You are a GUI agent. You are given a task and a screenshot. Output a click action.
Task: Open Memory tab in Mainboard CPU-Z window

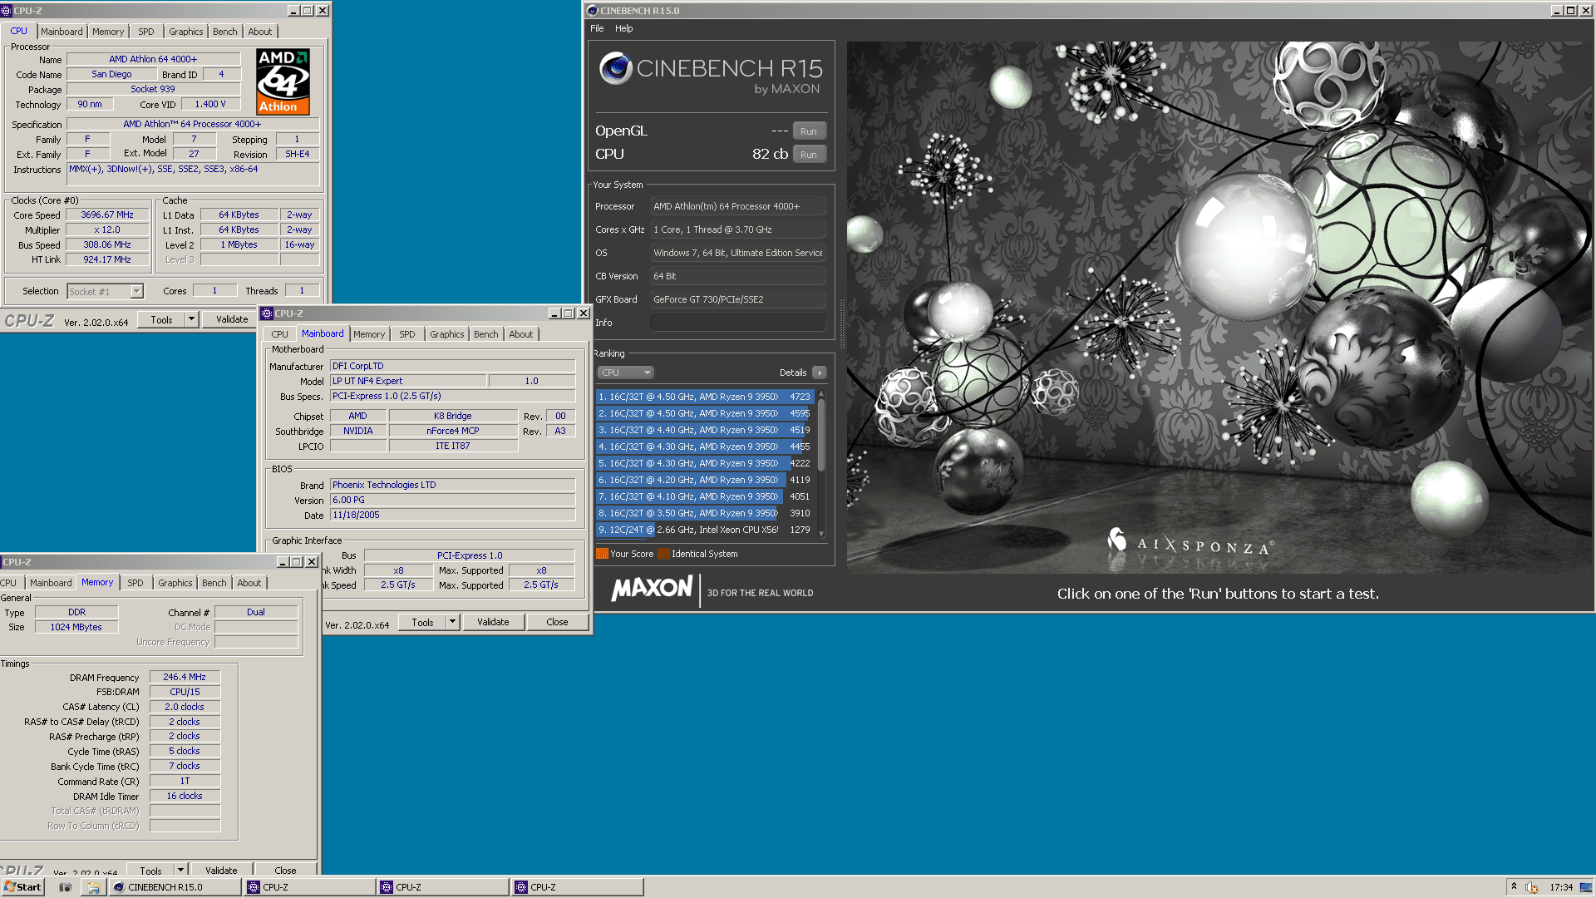point(369,334)
